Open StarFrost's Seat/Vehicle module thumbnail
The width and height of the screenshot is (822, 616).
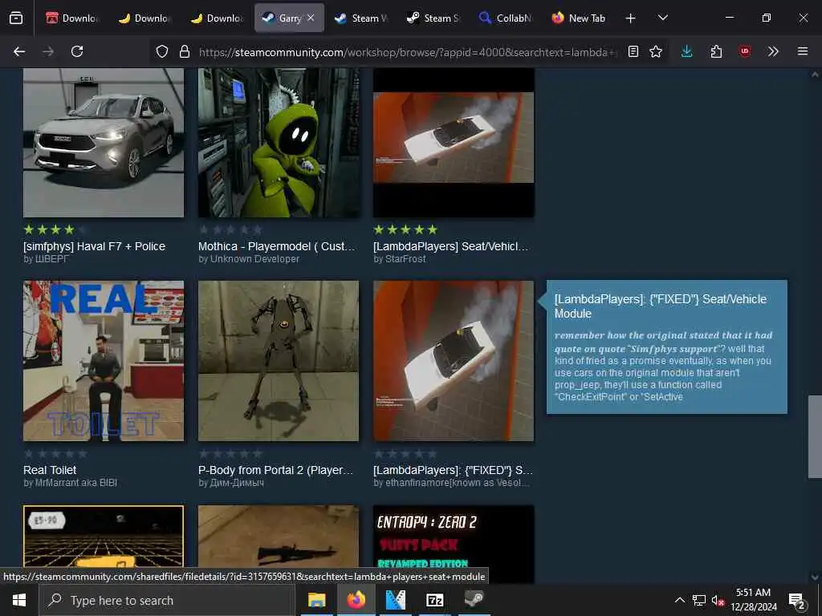coord(454,143)
